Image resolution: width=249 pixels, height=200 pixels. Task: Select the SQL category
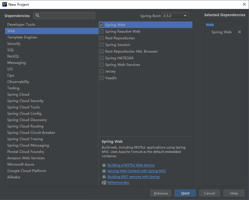(52, 50)
